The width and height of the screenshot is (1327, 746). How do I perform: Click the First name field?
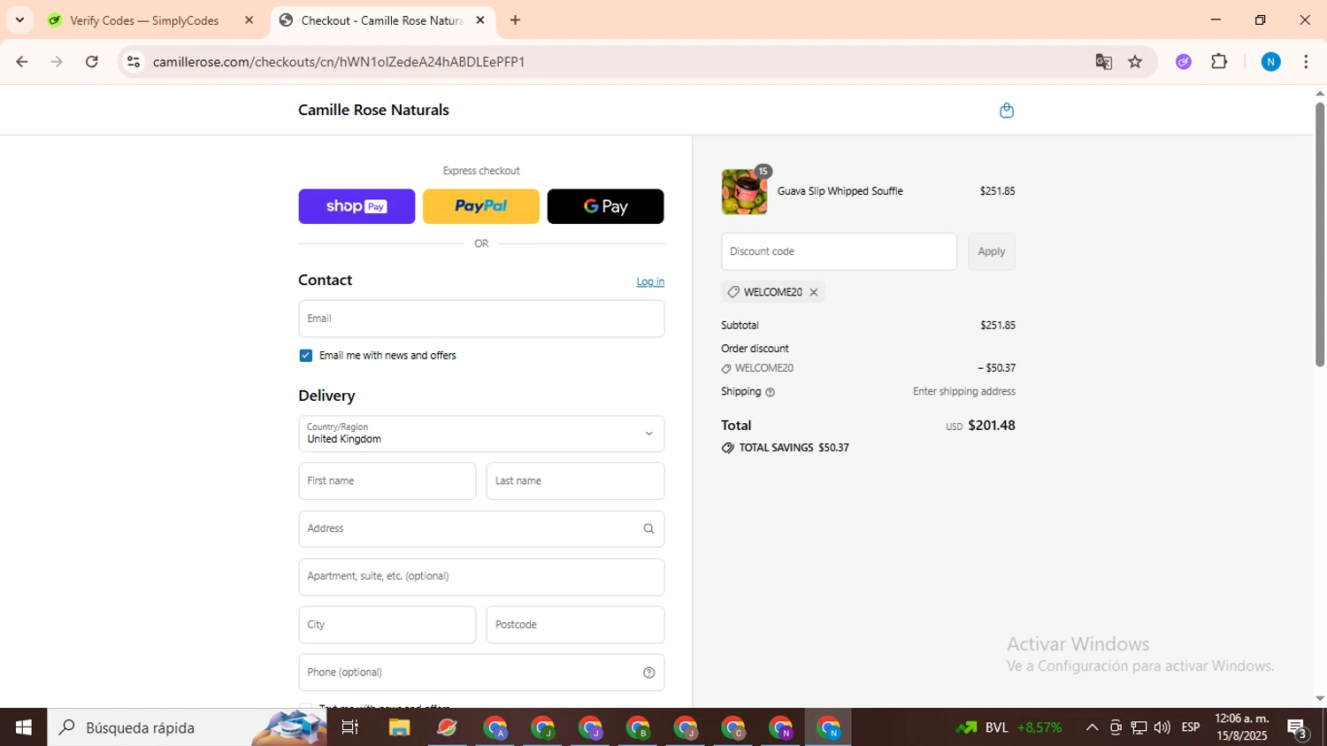pos(387,481)
